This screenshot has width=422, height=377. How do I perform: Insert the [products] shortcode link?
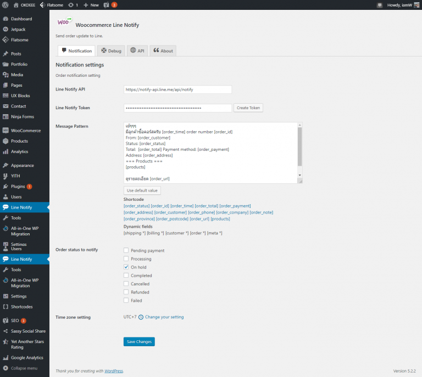220,219
